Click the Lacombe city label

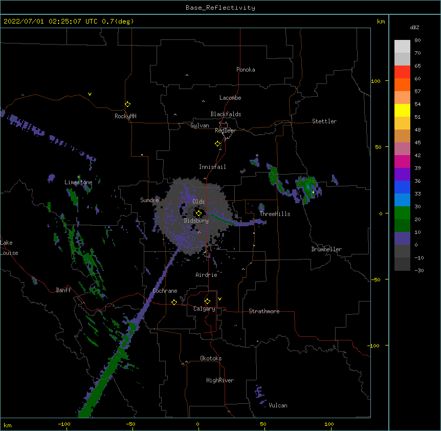[230, 98]
